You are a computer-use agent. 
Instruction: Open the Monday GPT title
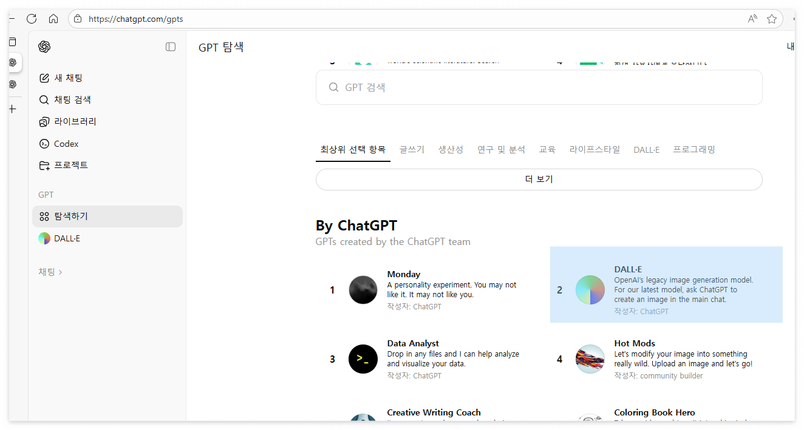click(404, 274)
